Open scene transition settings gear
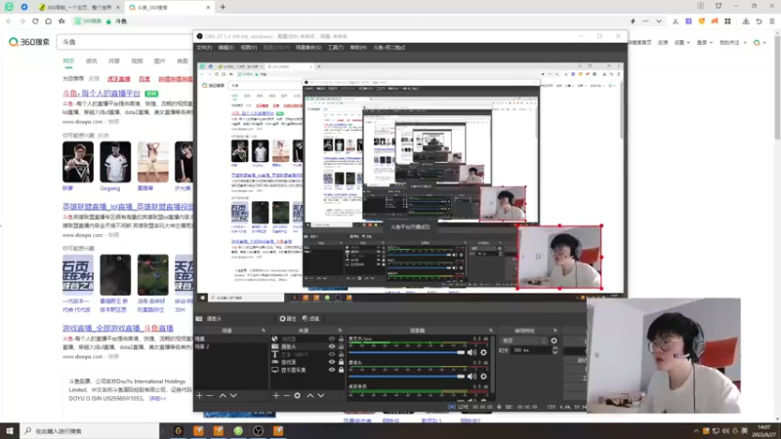This screenshot has height=439, width=781. coord(554,340)
